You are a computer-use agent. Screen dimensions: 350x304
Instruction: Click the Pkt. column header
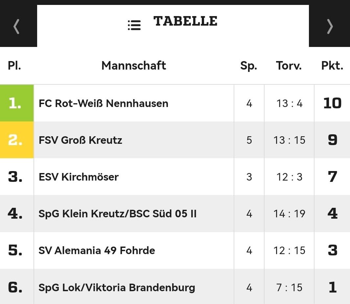point(332,66)
